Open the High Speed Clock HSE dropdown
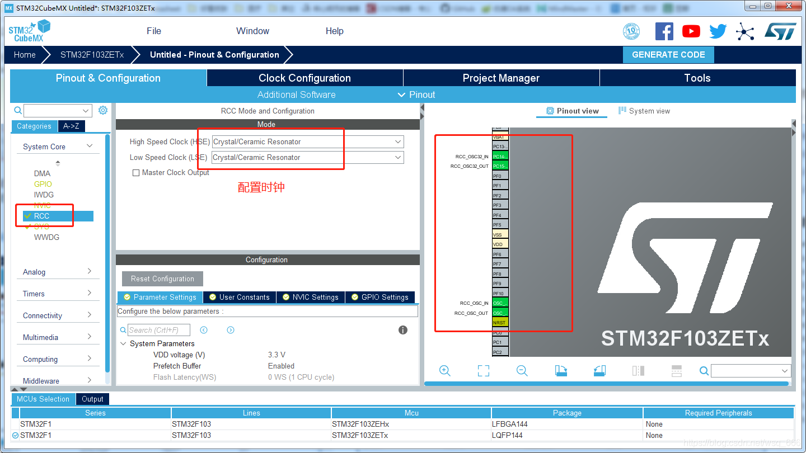Image resolution: width=806 pixels, height=453 pixels. click(x=397, y=141)
